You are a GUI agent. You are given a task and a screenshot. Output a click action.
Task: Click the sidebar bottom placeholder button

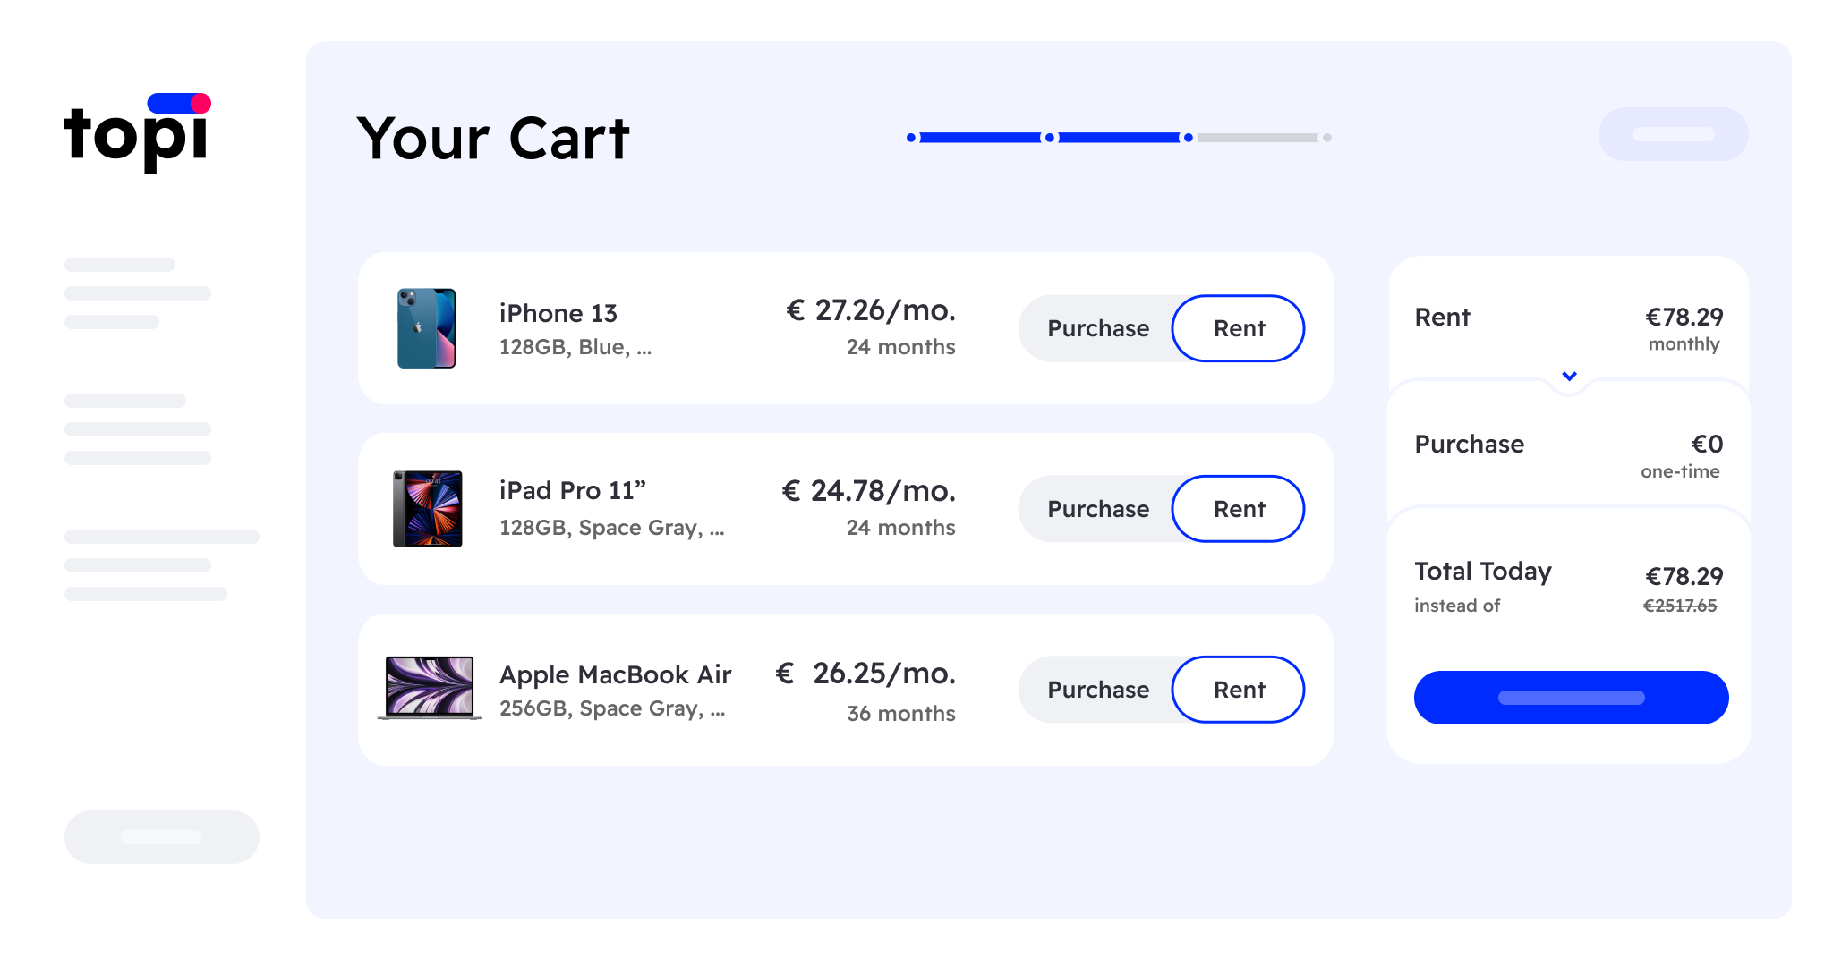click(162, 837)
